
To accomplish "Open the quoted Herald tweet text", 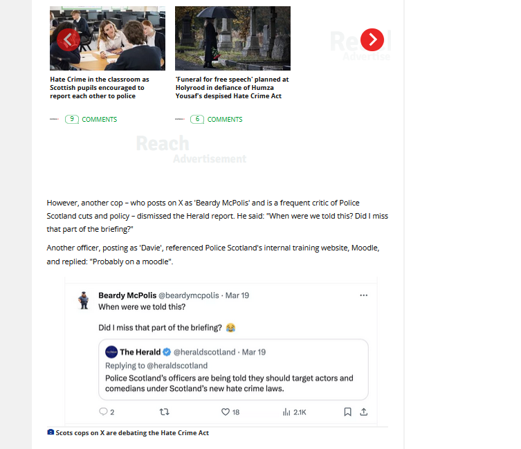I will [x=229, y=383].
